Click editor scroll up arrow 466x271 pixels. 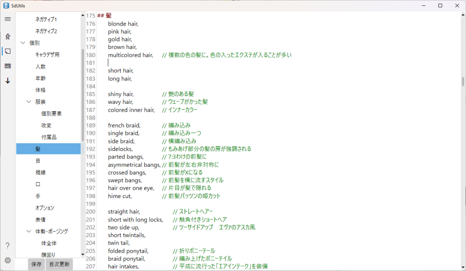click(463, 14)
